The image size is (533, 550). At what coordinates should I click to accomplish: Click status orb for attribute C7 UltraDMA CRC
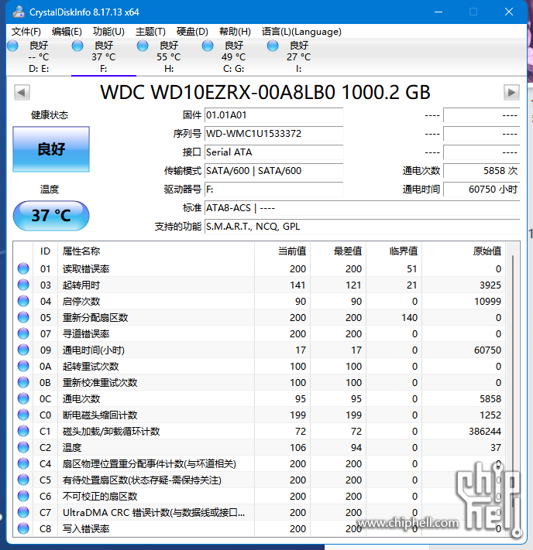(x=23, y=512)
